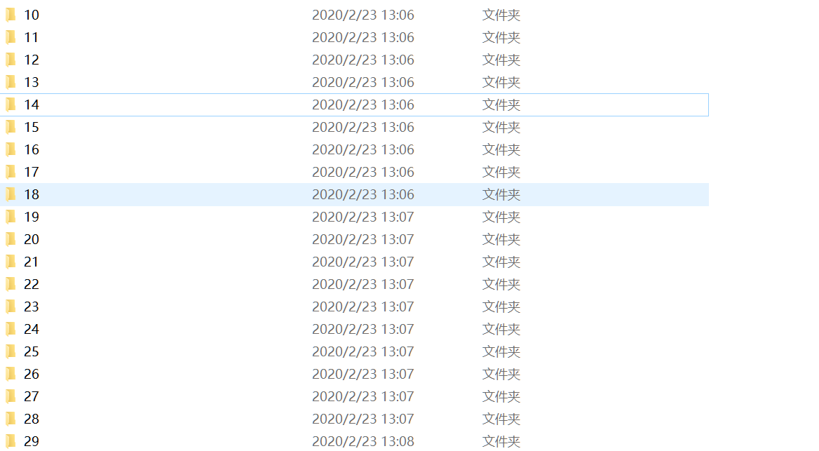Select the 文件夹 type text for folder 21

[501, 262]
